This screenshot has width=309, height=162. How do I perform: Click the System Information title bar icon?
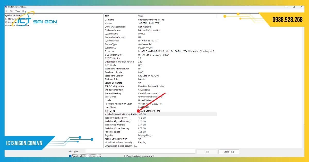tap(6, 7)
